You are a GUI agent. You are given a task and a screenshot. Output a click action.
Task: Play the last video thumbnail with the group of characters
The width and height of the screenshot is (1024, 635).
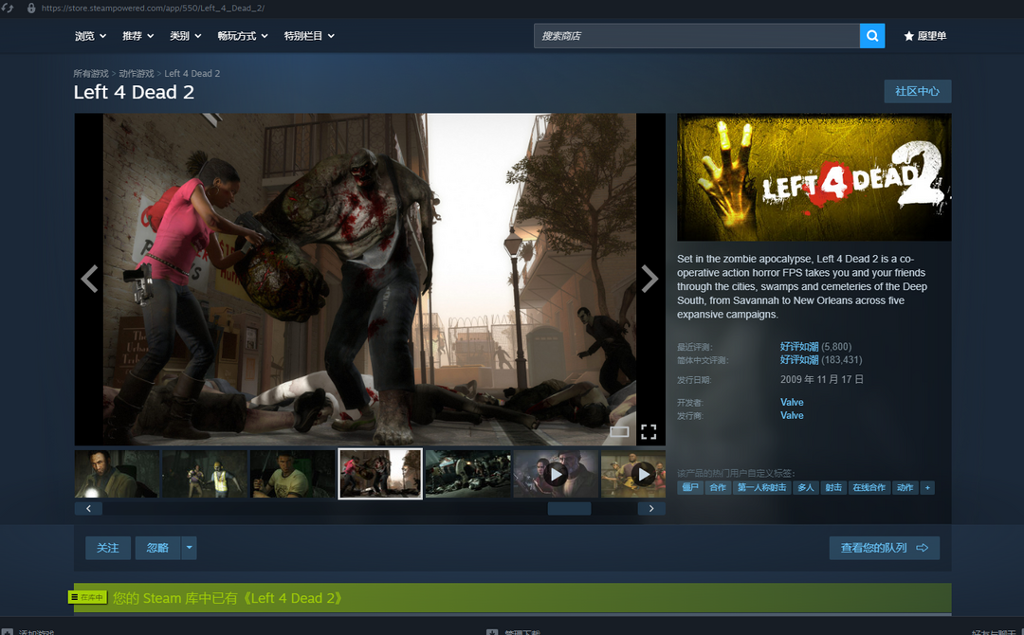(x=633, y=474)
